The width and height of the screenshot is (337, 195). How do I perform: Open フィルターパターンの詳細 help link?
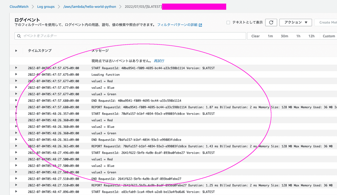(x=177, y=25)
